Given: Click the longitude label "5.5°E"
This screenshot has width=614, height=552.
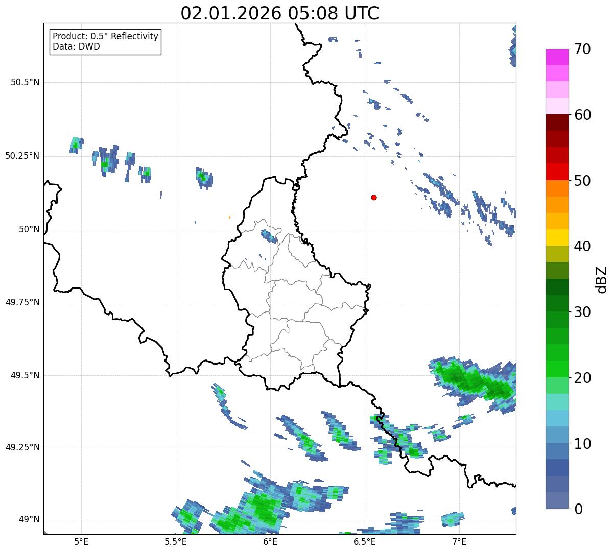Looking at the screenshot, I should point(176,542).
